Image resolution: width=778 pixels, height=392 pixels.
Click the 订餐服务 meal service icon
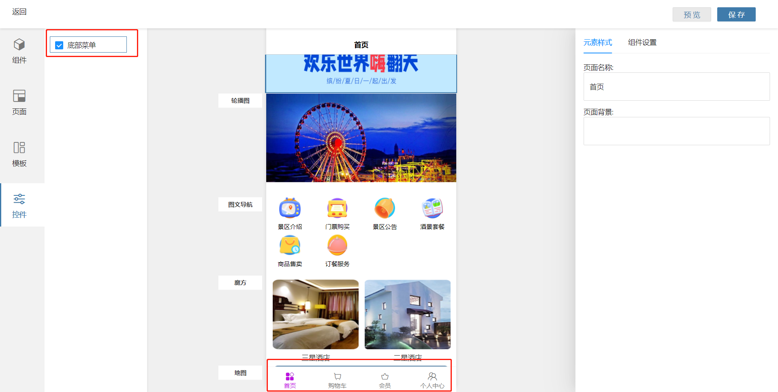(337, 246)
